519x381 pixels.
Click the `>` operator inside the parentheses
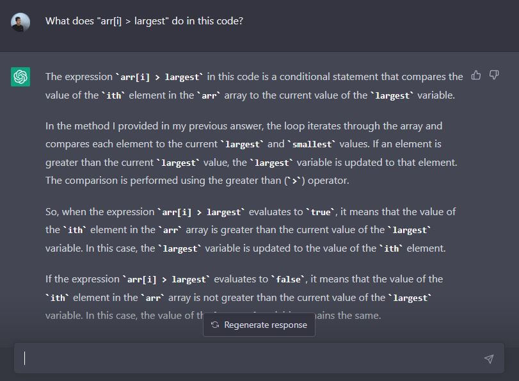(294, 181)
